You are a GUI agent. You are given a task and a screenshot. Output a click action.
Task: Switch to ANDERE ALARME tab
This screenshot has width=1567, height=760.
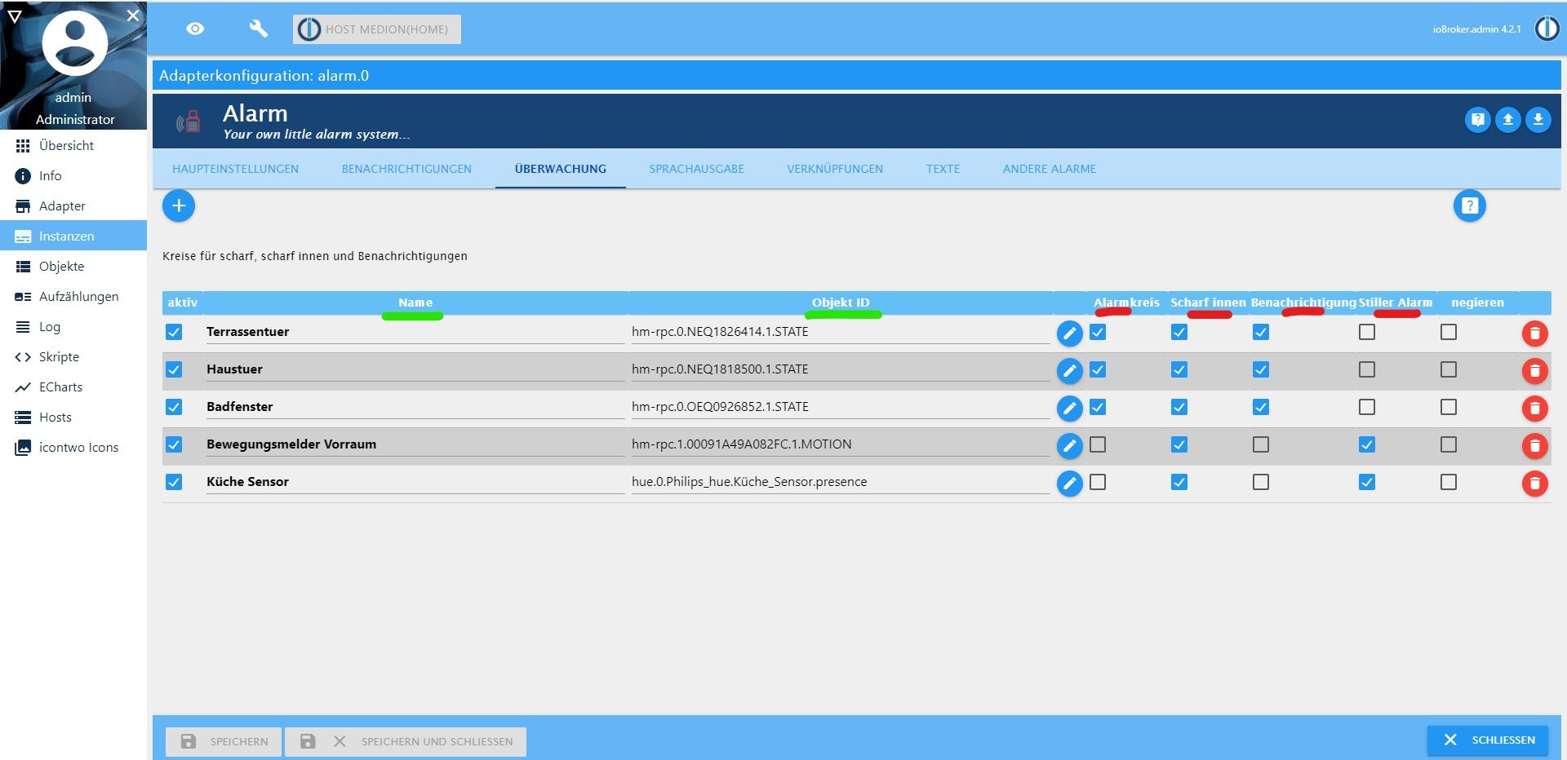(1050, 169)
